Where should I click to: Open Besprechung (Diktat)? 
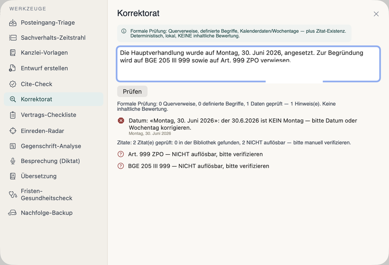[x=54, y=161]
